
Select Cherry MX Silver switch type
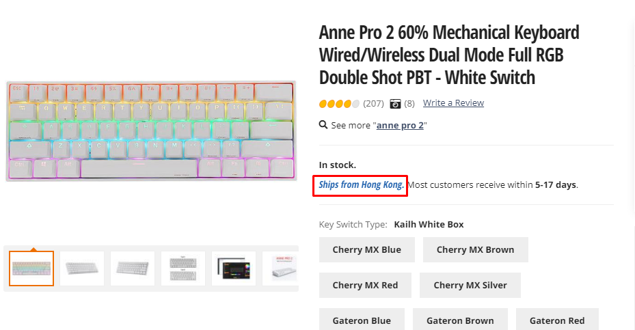(470, 285)
